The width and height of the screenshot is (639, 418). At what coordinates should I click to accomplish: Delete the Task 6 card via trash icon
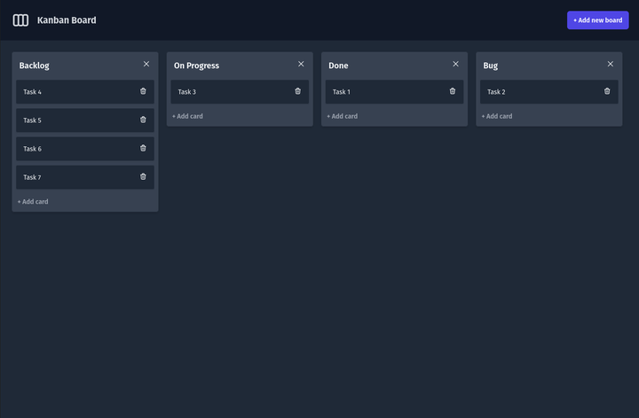tap(143, 148)
